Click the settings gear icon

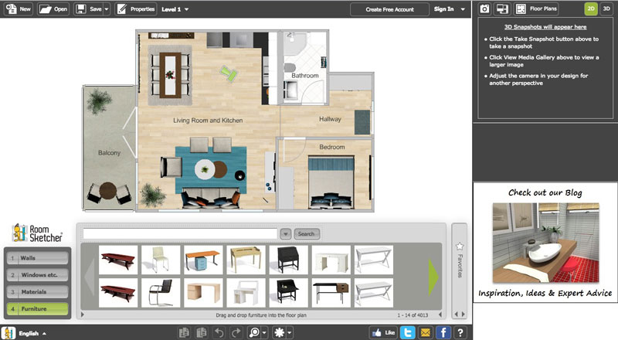pyautogui.click(x=281, y=332)
